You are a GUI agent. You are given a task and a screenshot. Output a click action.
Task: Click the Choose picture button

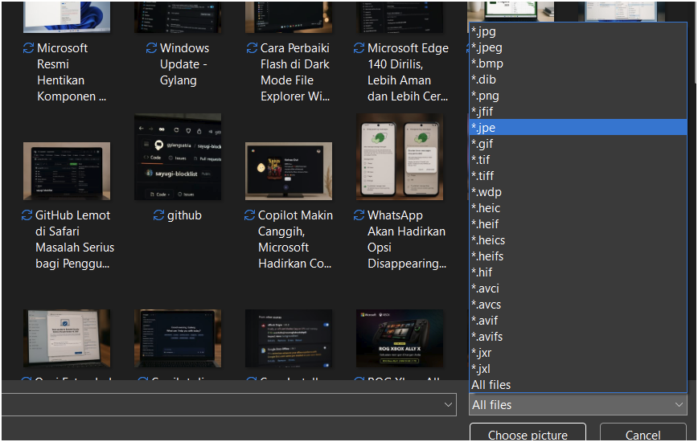(x=528, y=433)
